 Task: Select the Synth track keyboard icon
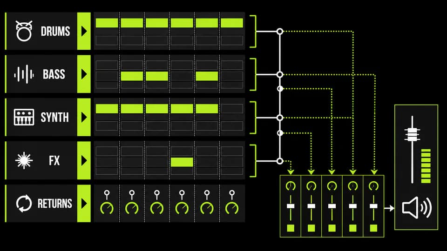click(24, 117)
